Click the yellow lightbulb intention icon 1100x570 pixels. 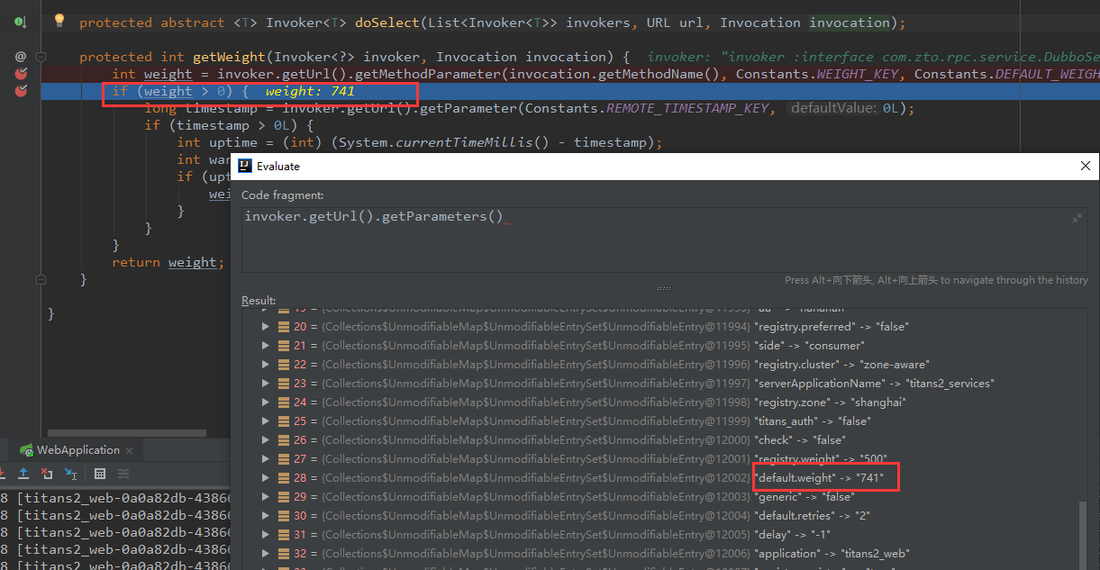pos(59,20)
